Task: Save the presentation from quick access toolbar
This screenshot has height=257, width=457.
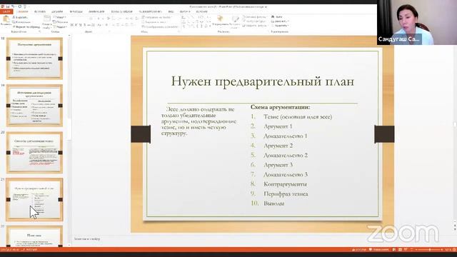Action: [8, 6]
